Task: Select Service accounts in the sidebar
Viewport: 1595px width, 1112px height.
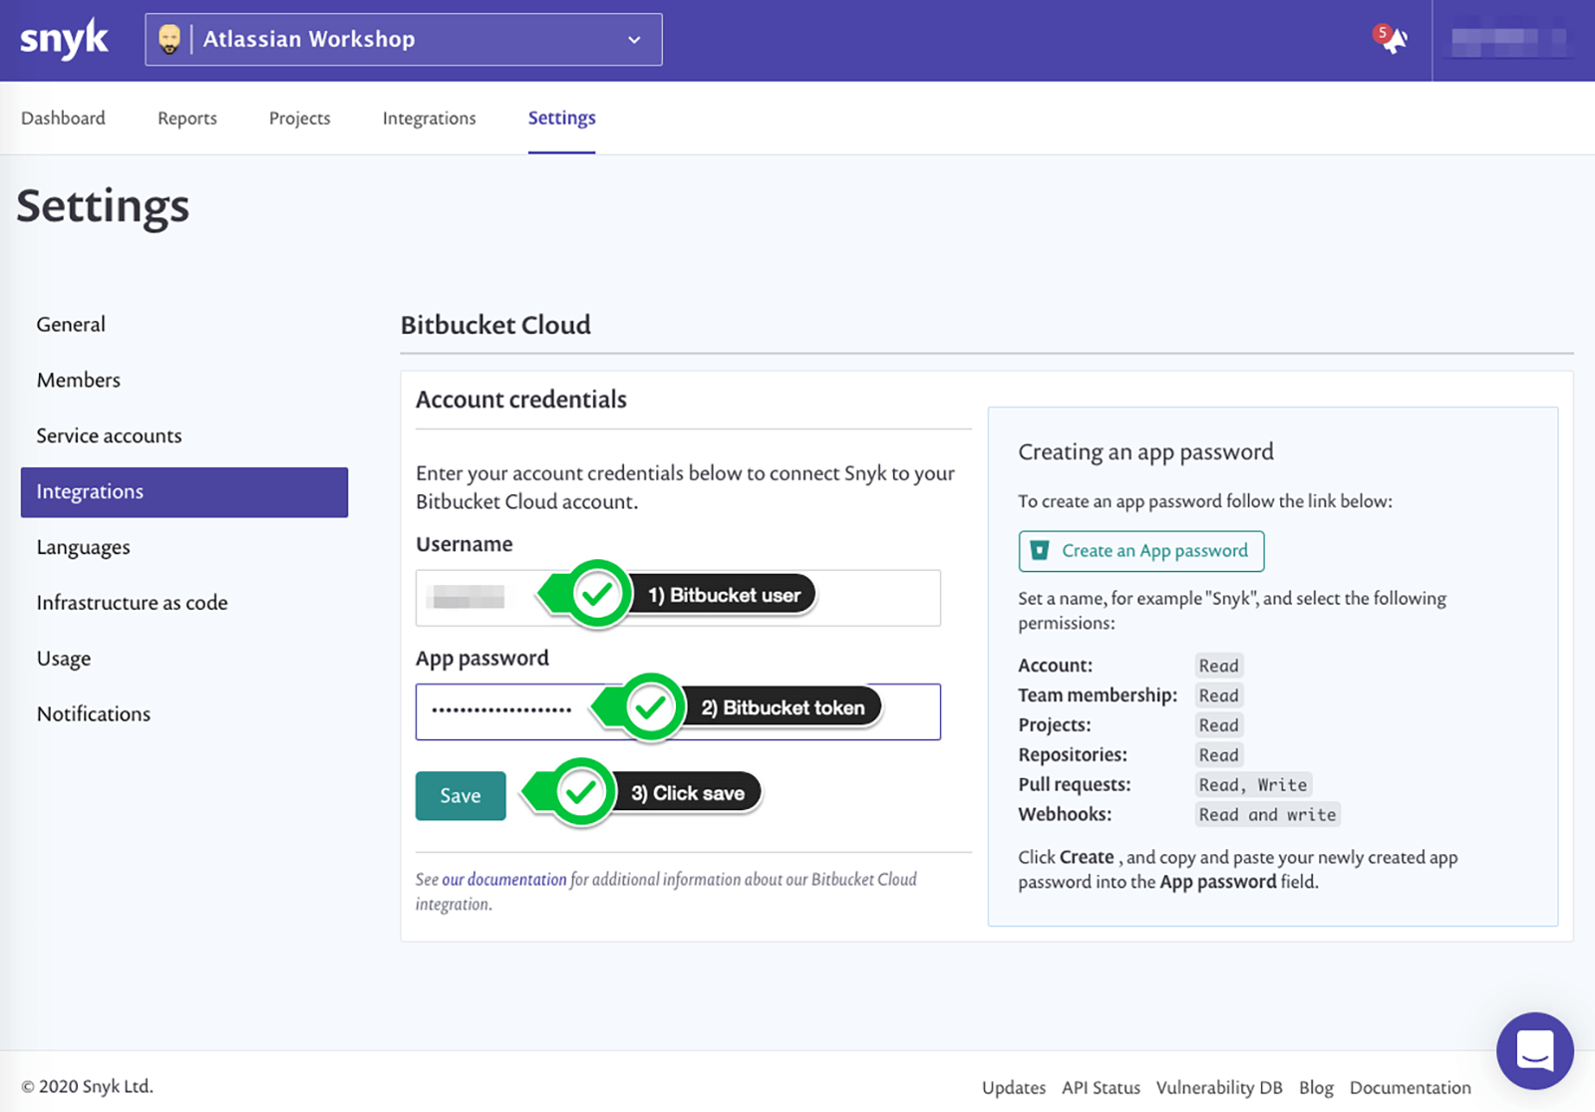Action: tap(109, 435)
